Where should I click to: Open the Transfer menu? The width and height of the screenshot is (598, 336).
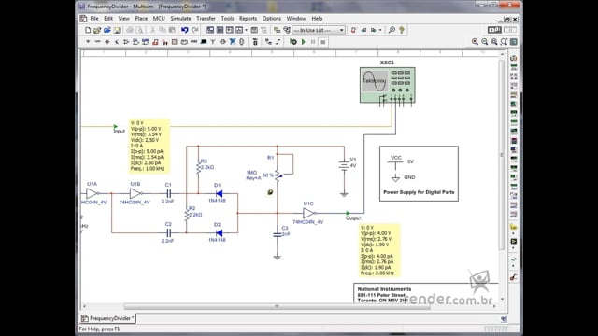(x=206, y=19)
